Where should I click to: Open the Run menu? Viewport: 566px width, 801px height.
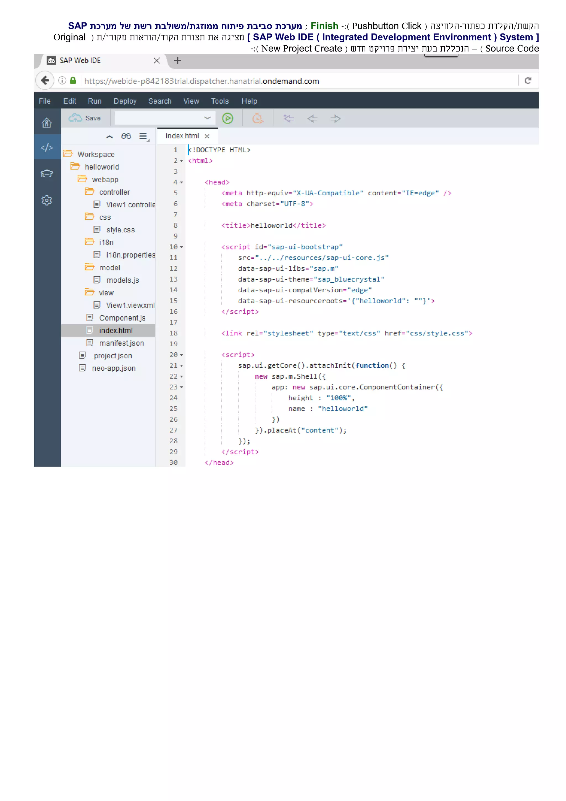coord(95,101)
